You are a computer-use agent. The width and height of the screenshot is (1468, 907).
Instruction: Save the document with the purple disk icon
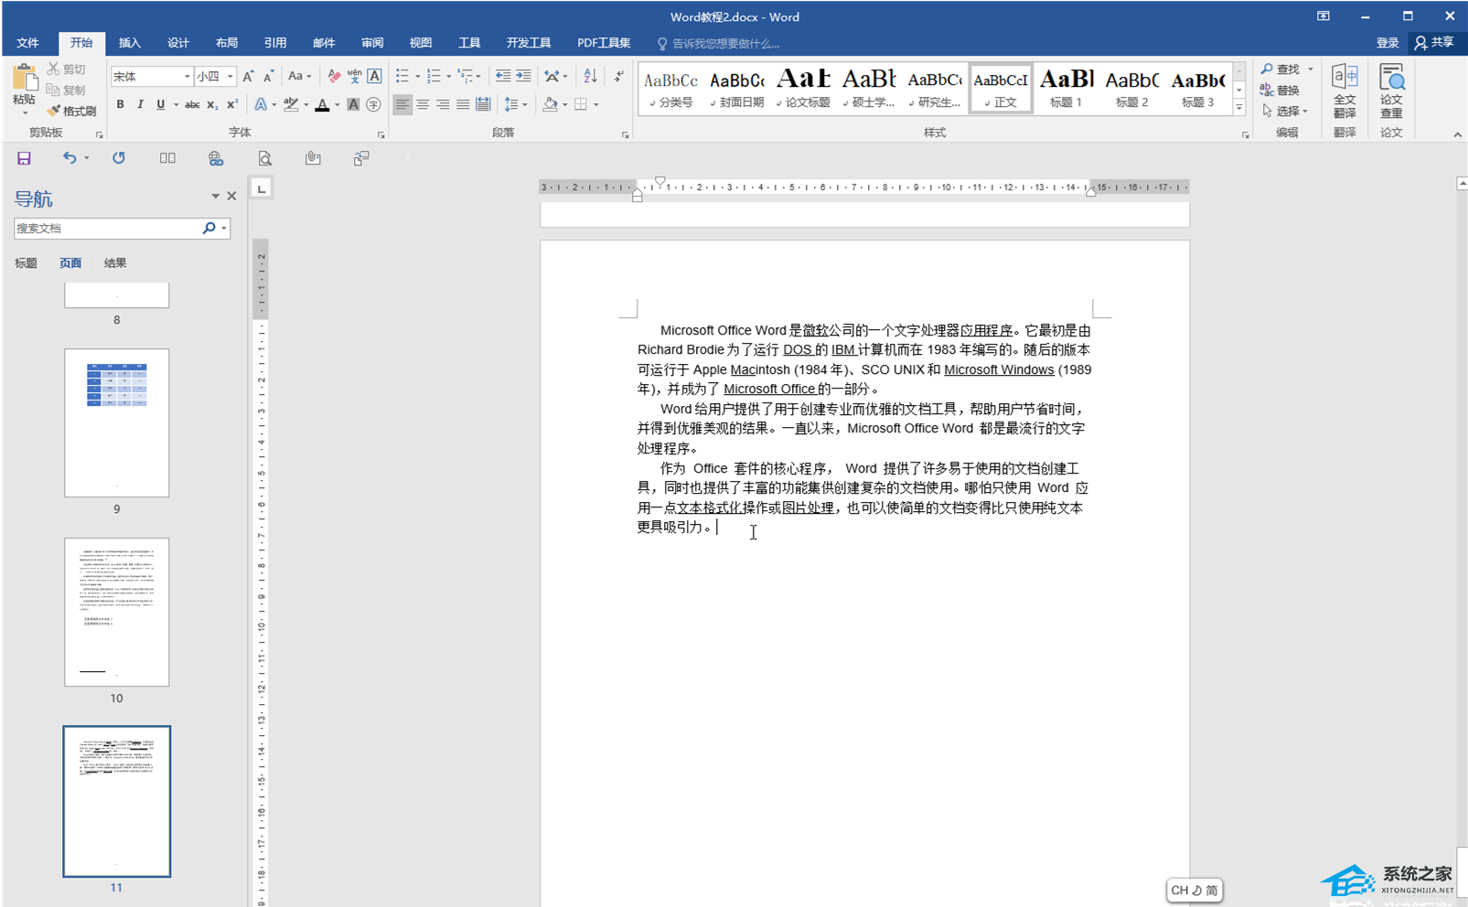tap(24, 158)
